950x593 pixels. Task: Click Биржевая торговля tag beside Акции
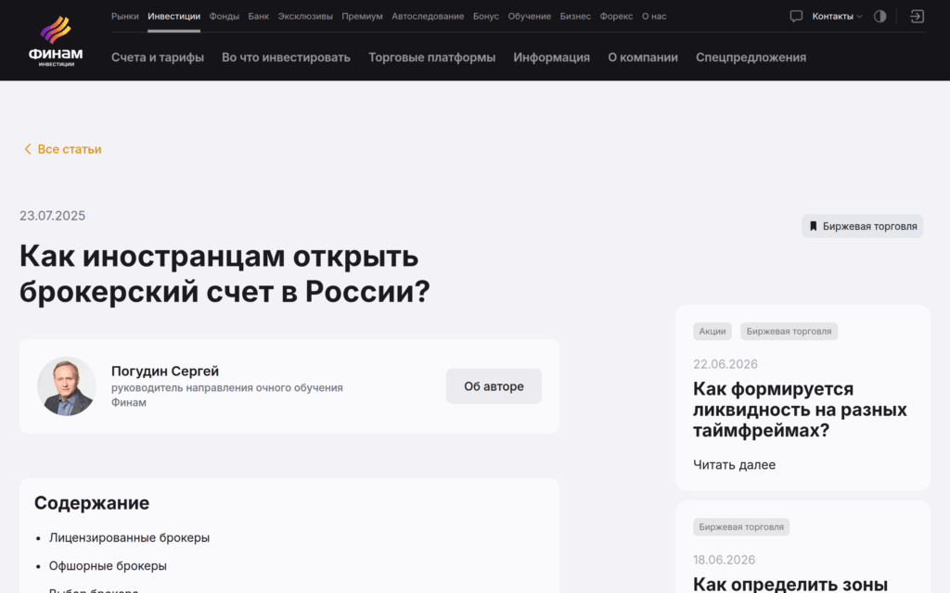(789, 332)
